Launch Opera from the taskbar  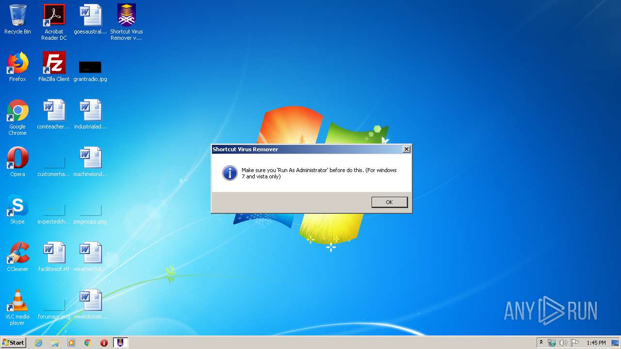(104, 343)
